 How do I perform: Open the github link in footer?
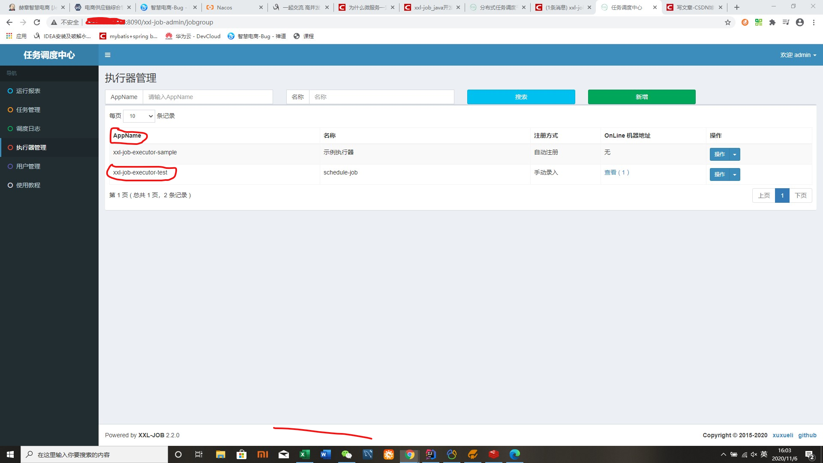click(807, 435)
